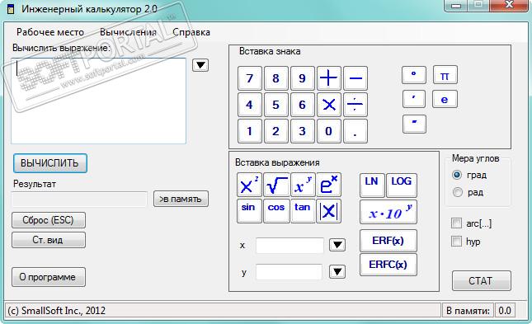This screenshot has width=532, height=324.
Task: Insert cos function
Action: coord(276,211)
